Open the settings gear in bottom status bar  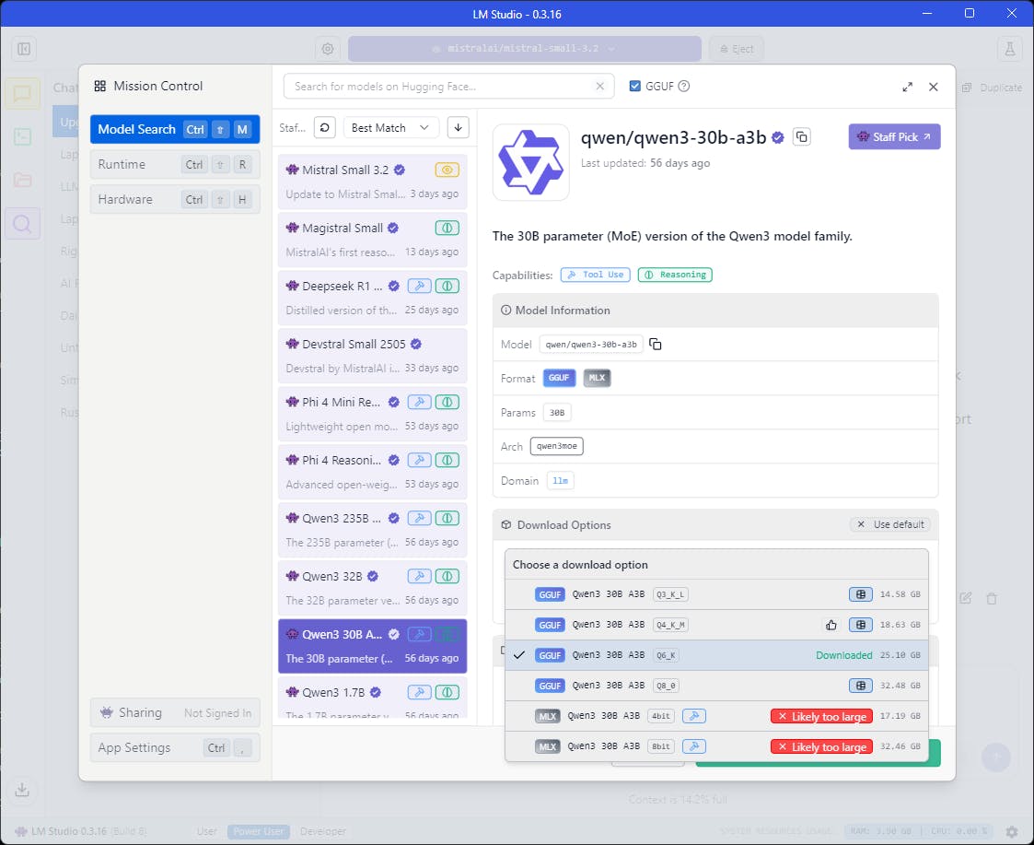(x=1012, y=831)
